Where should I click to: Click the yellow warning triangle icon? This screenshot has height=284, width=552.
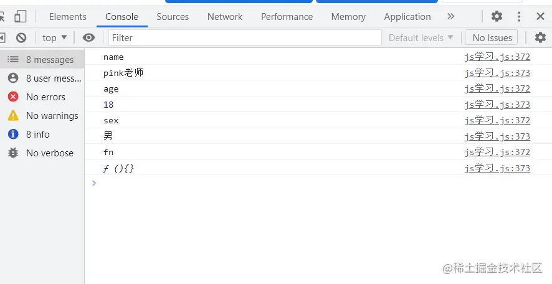coord(13,115)
